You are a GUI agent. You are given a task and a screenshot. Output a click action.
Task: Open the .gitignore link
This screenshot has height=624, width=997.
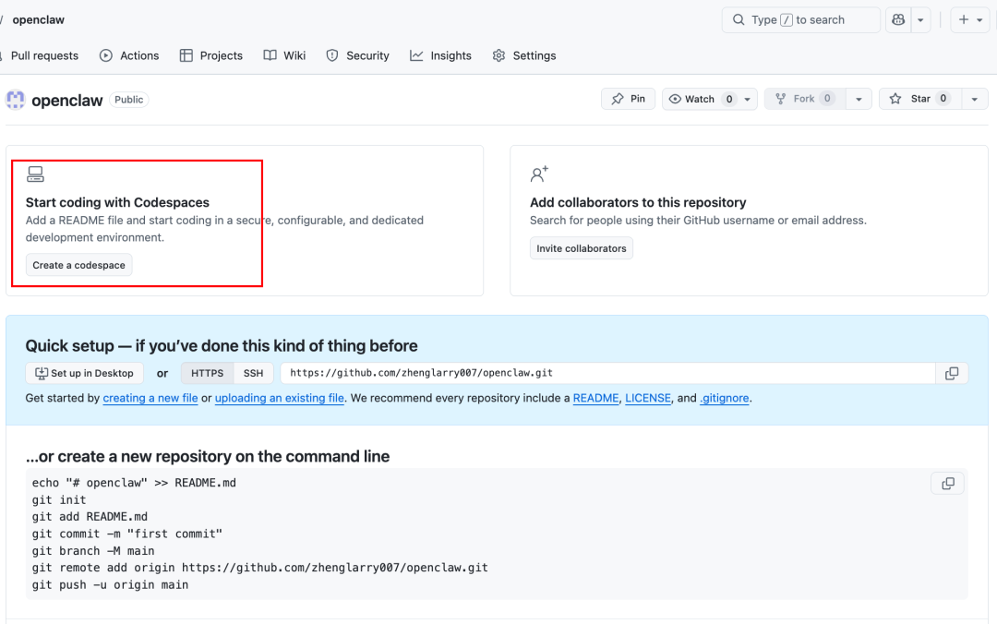tap(725, 398)
